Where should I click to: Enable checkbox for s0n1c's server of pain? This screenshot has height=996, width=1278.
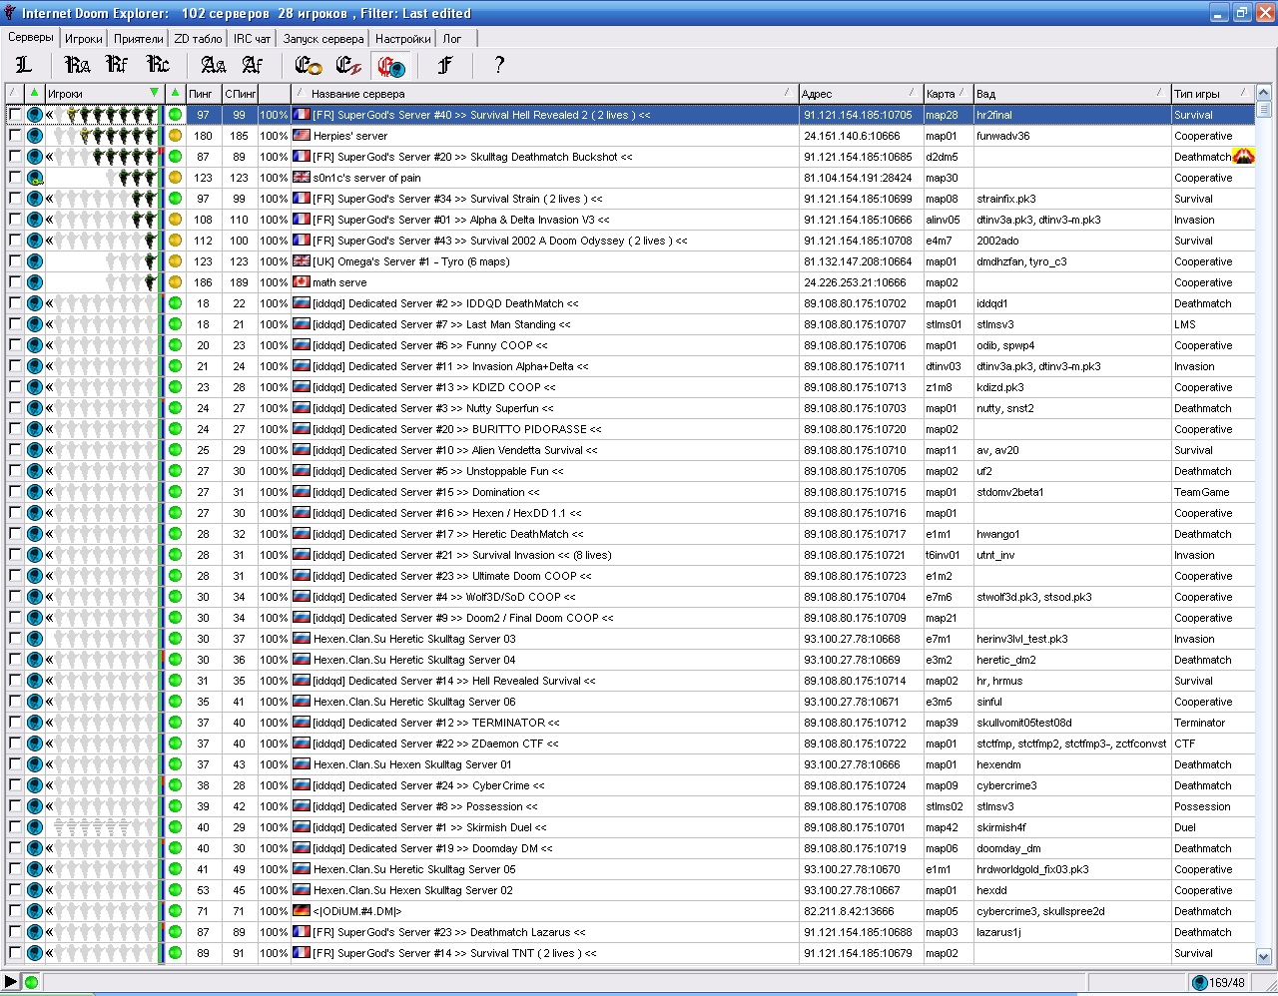click(x=15, y=178)
